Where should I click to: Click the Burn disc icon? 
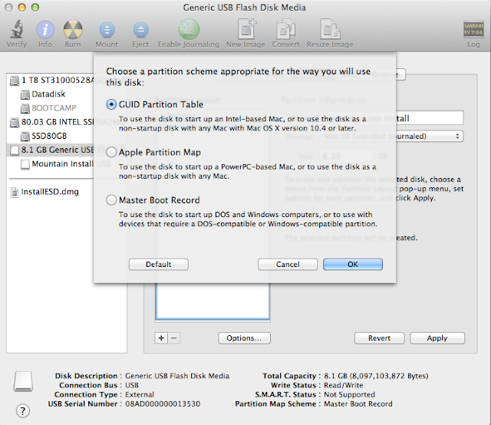[x=73, y=29]
